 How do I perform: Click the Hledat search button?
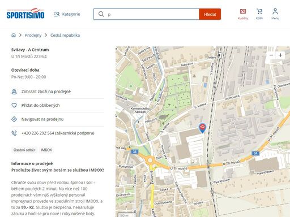point(210,14)
